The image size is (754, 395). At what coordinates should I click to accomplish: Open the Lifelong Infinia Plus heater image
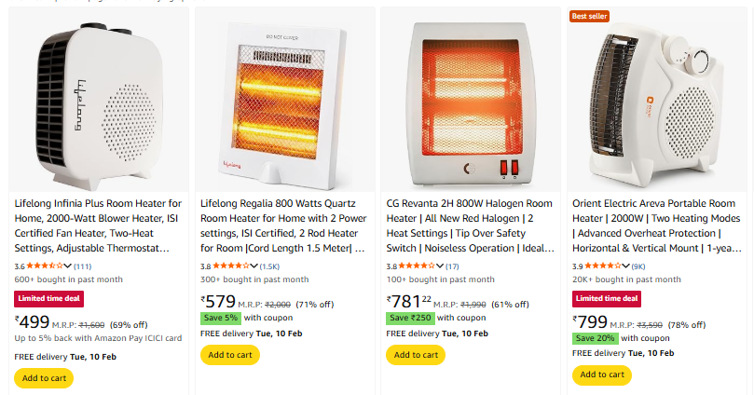(98, 100)
